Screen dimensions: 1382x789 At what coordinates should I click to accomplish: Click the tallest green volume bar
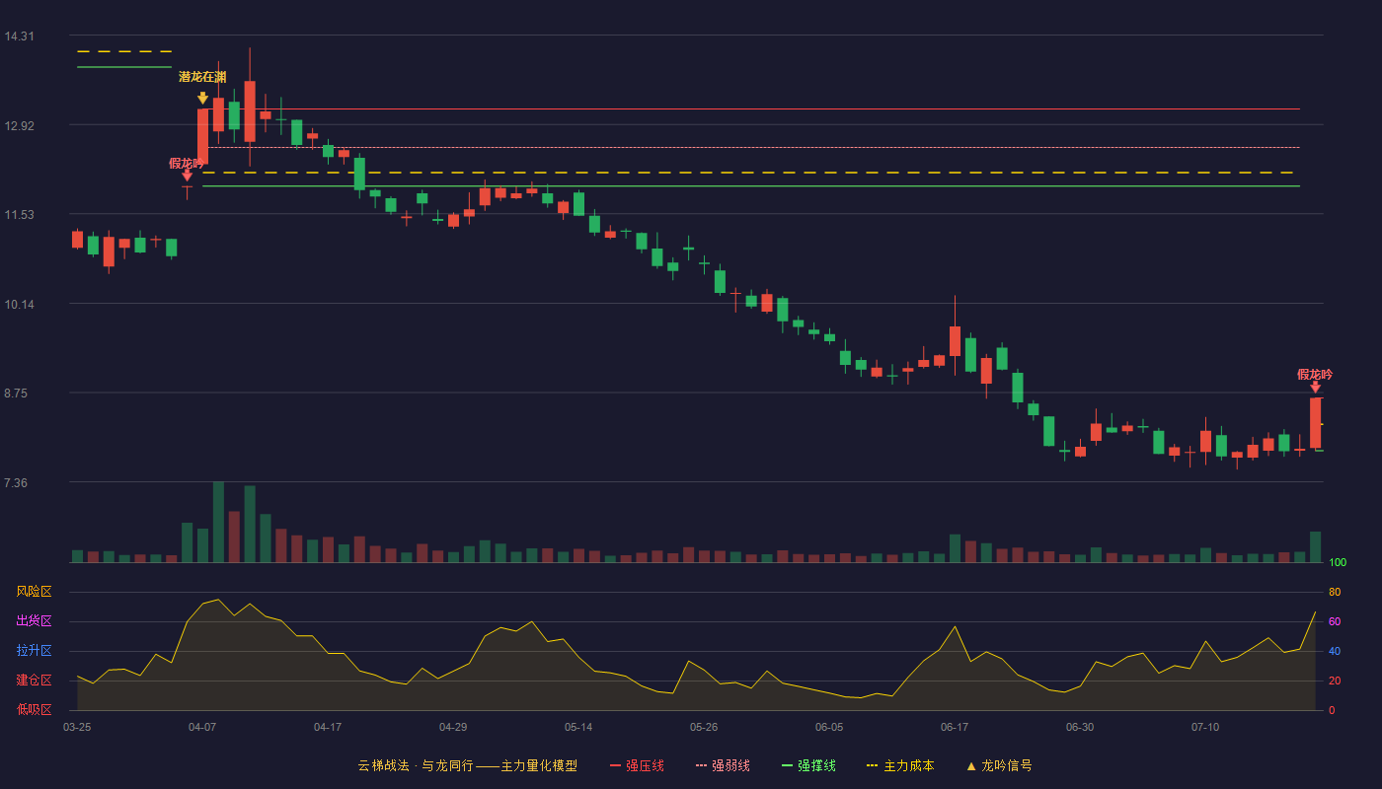(x=218, y=522)
